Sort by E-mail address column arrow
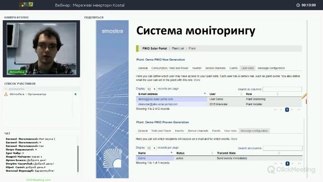Screen dimensions: 323x182 pyautogui.click(x=204, y=94)
